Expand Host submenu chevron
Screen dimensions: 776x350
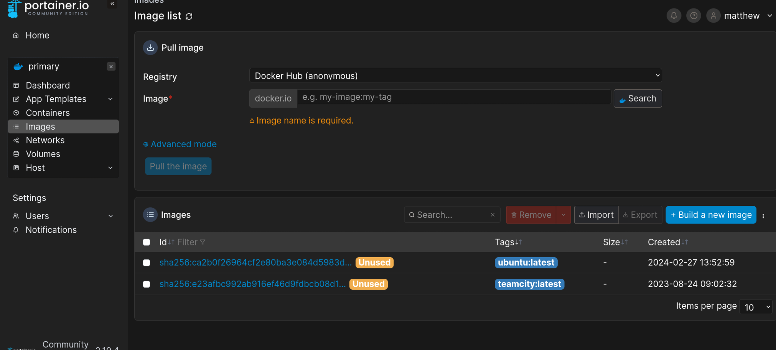(110, 168)
